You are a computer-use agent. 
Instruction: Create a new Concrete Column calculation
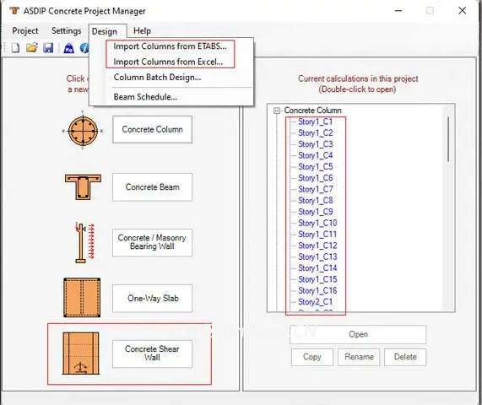(153, 129)
